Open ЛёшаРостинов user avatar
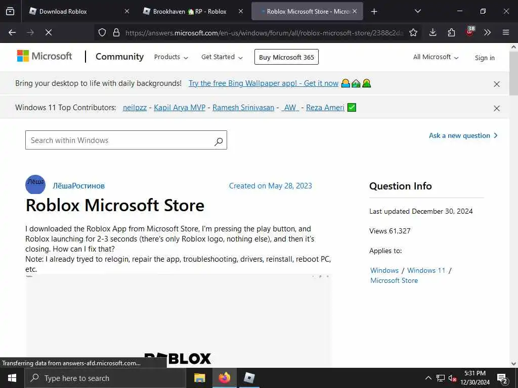518x388 pixels. (35, 184)
